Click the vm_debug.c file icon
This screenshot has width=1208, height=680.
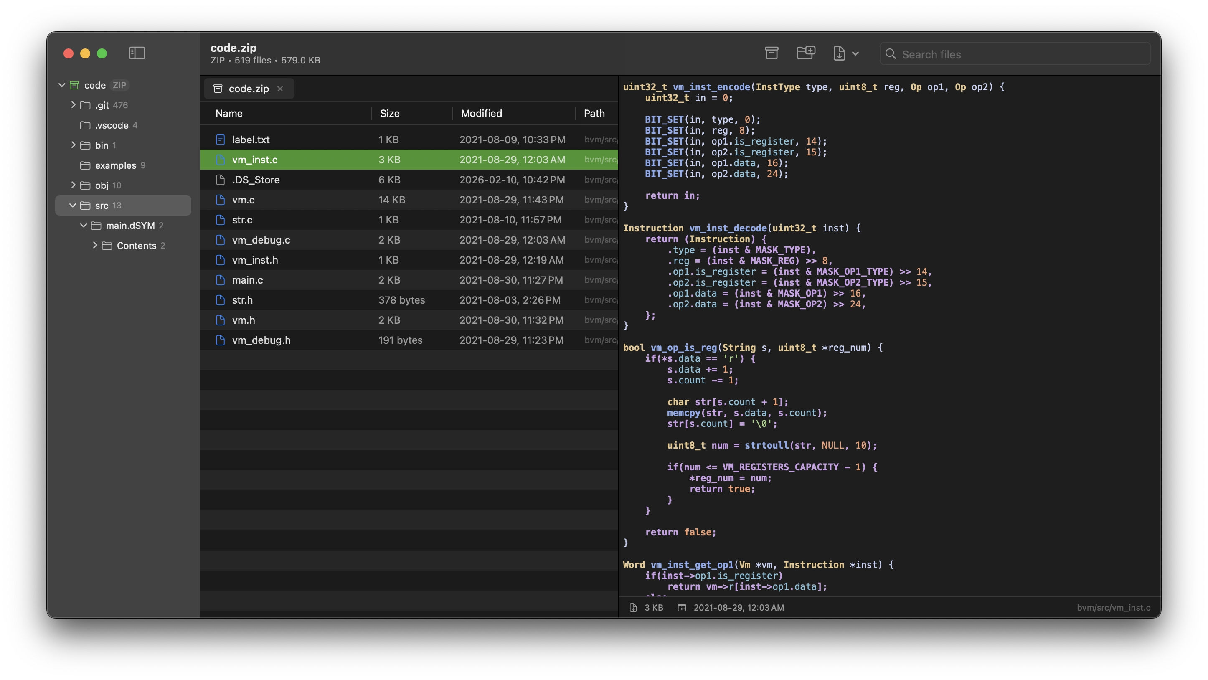[x=221, y=240]
